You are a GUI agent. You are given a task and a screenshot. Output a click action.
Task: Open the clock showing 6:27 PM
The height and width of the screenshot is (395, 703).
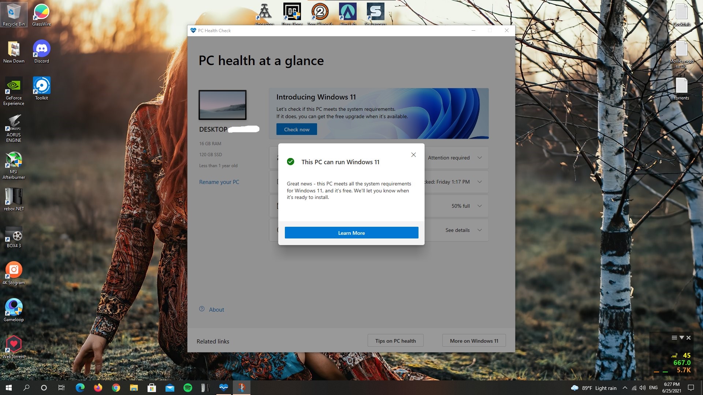[672, 388]
